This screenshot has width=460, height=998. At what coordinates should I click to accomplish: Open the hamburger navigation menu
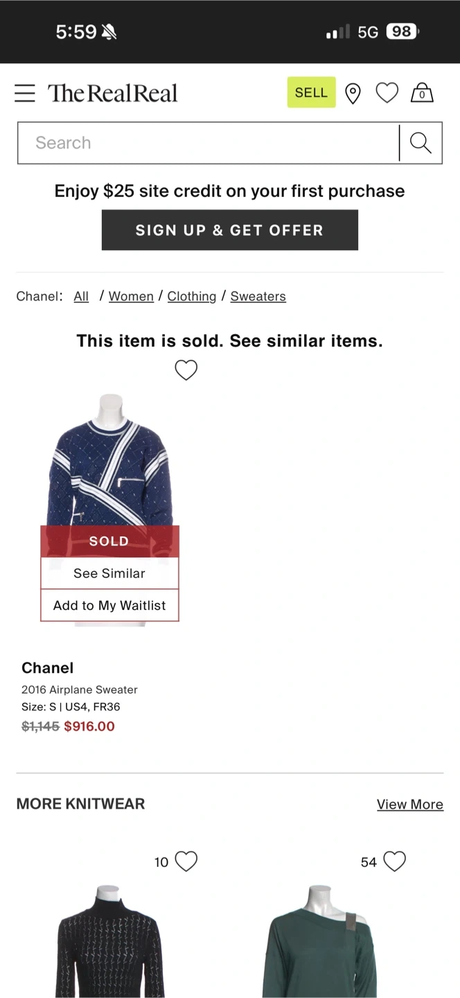[25, 93]
